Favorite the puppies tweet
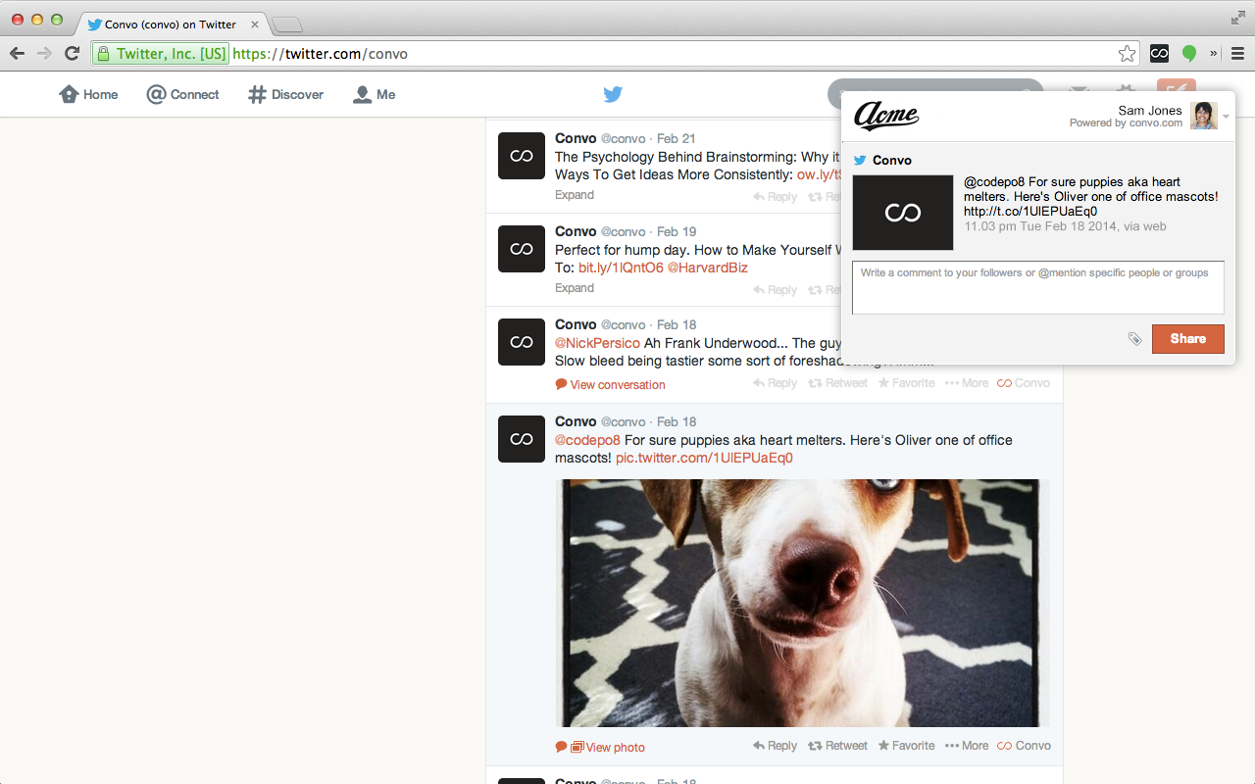The width and height of the screenshot is (1255, 784). click(906, 746)
